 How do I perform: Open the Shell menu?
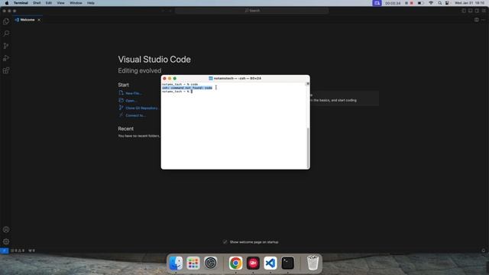click(37, 3)
